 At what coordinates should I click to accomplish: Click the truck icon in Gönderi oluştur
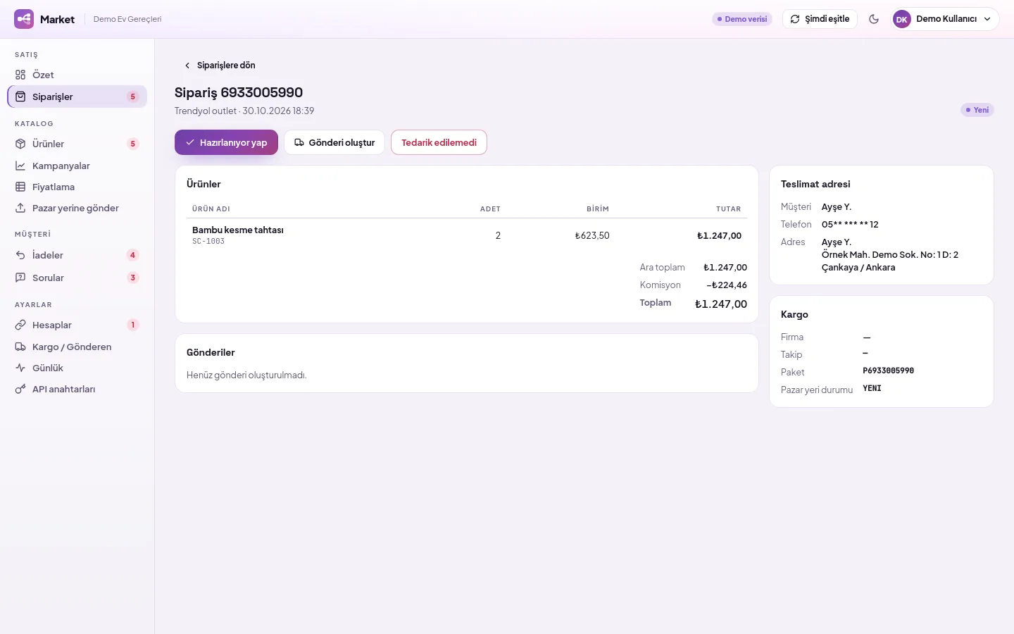[299, 142]
